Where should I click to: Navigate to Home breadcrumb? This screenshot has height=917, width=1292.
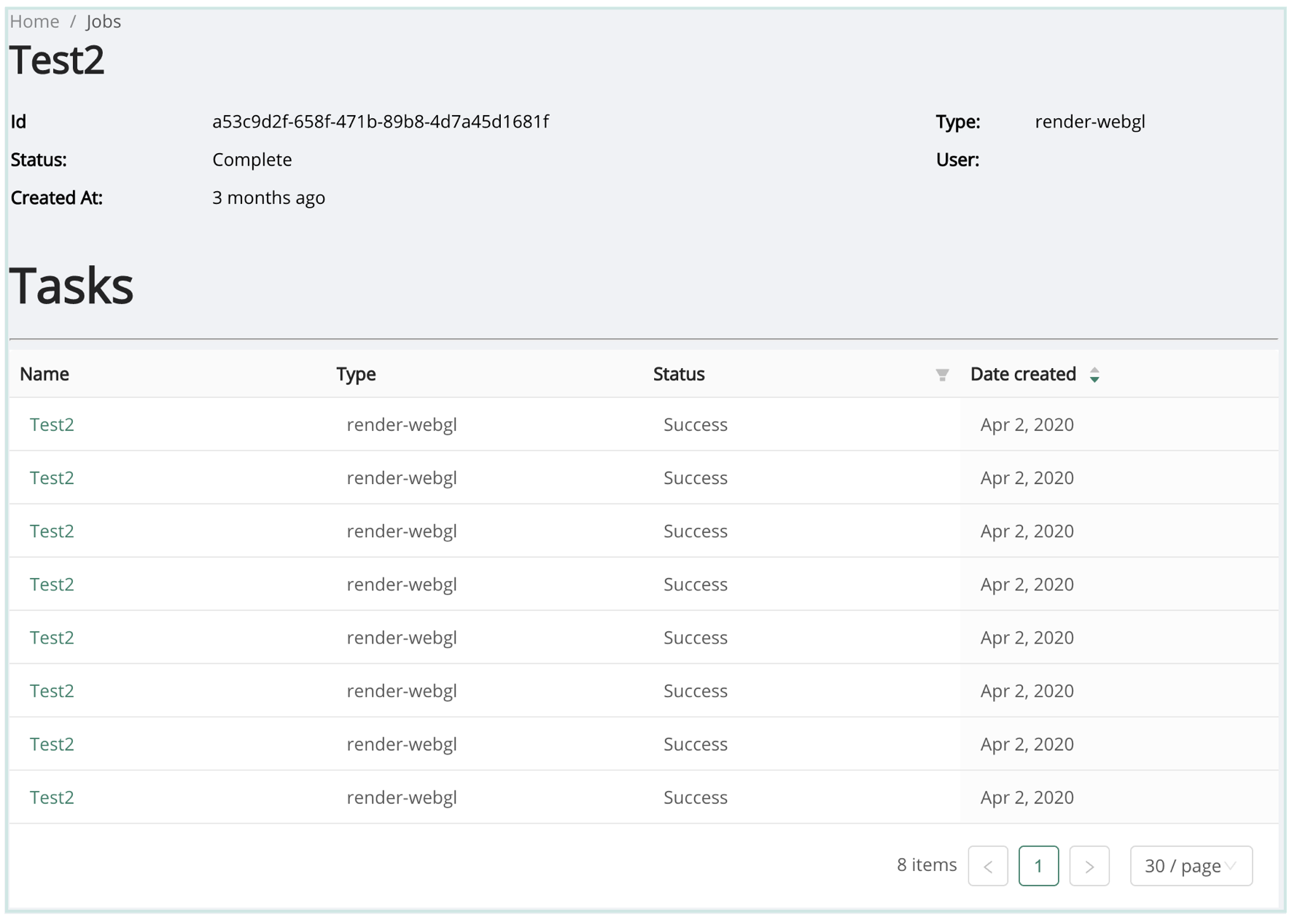click(x=34, y=22)
